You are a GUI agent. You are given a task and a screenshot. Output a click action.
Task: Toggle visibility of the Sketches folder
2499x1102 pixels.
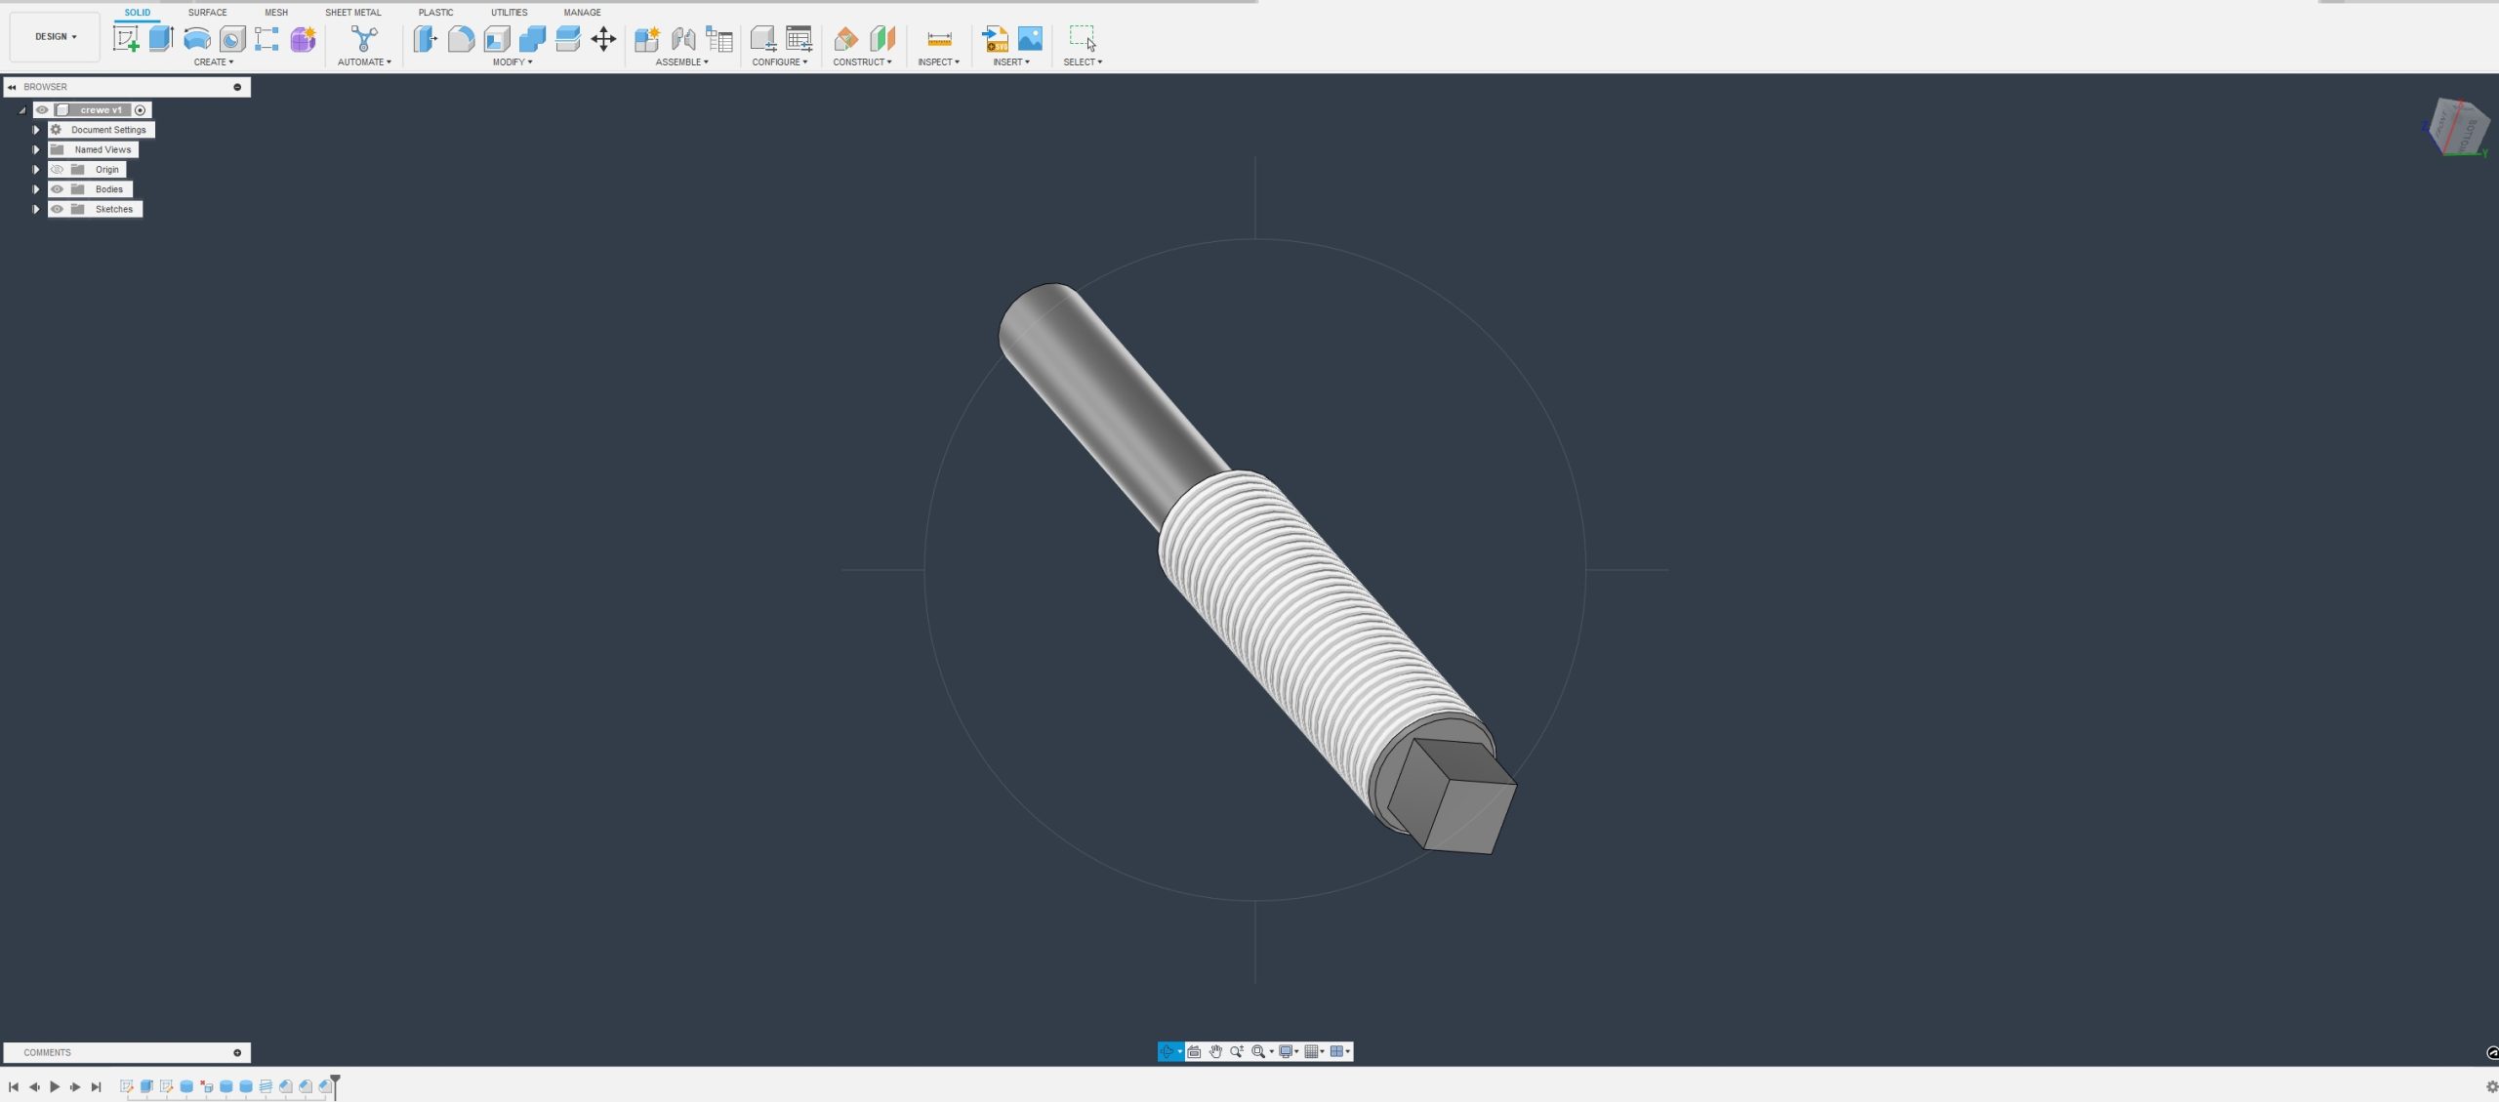pyautogui.click(x=58, y=209)
